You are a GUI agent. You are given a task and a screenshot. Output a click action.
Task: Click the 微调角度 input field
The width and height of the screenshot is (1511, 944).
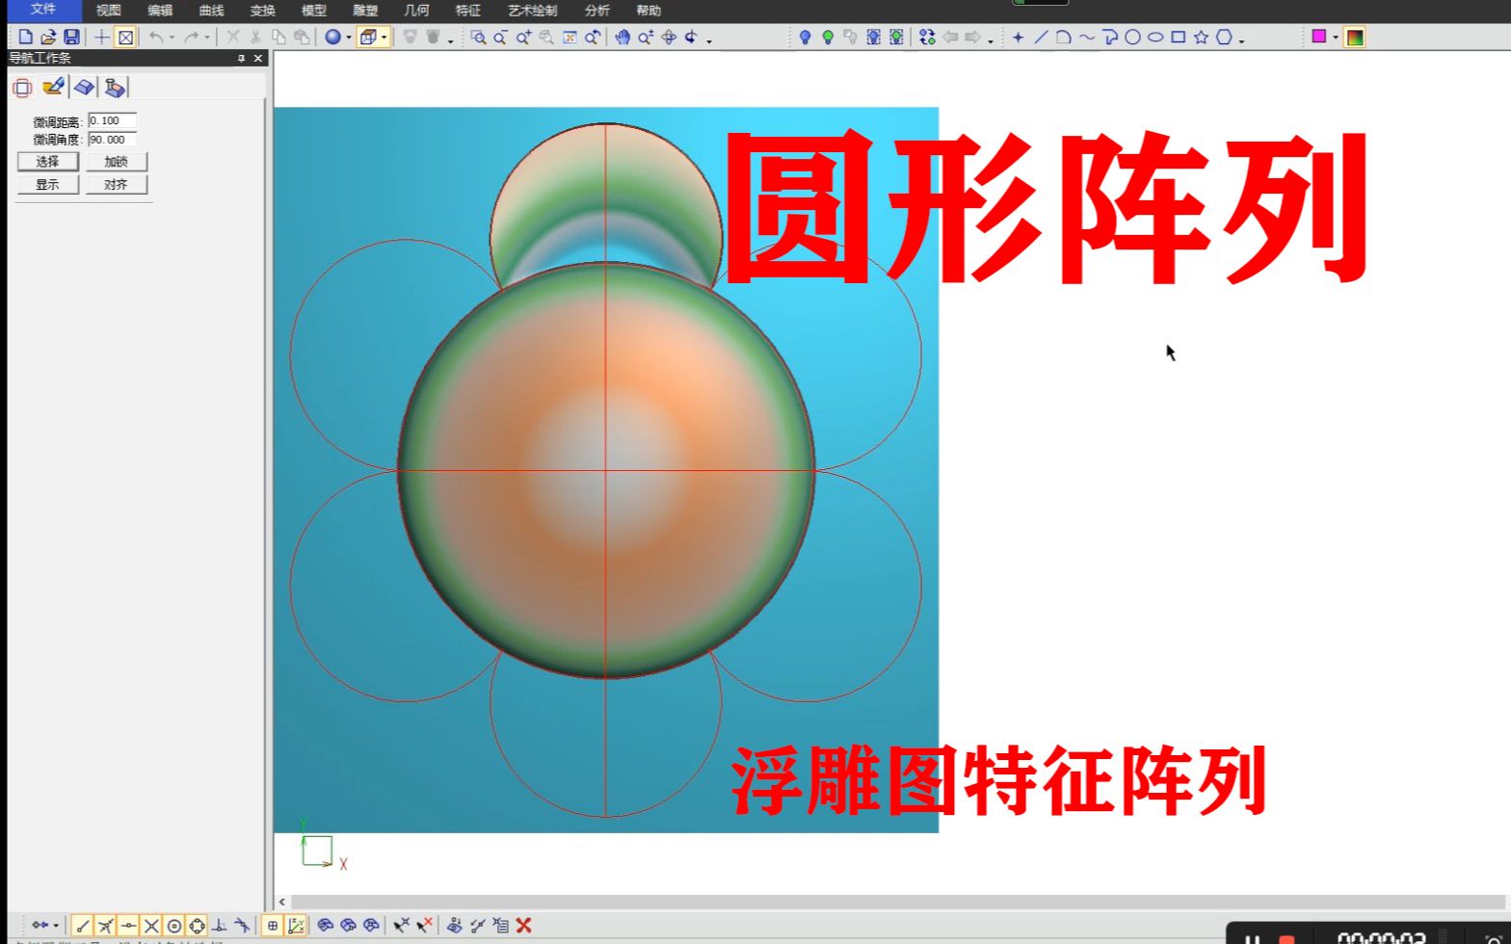[112, 140]
